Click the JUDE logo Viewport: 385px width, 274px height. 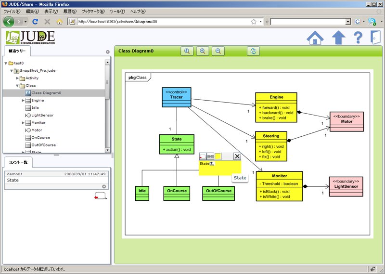(x=30, y=38)
